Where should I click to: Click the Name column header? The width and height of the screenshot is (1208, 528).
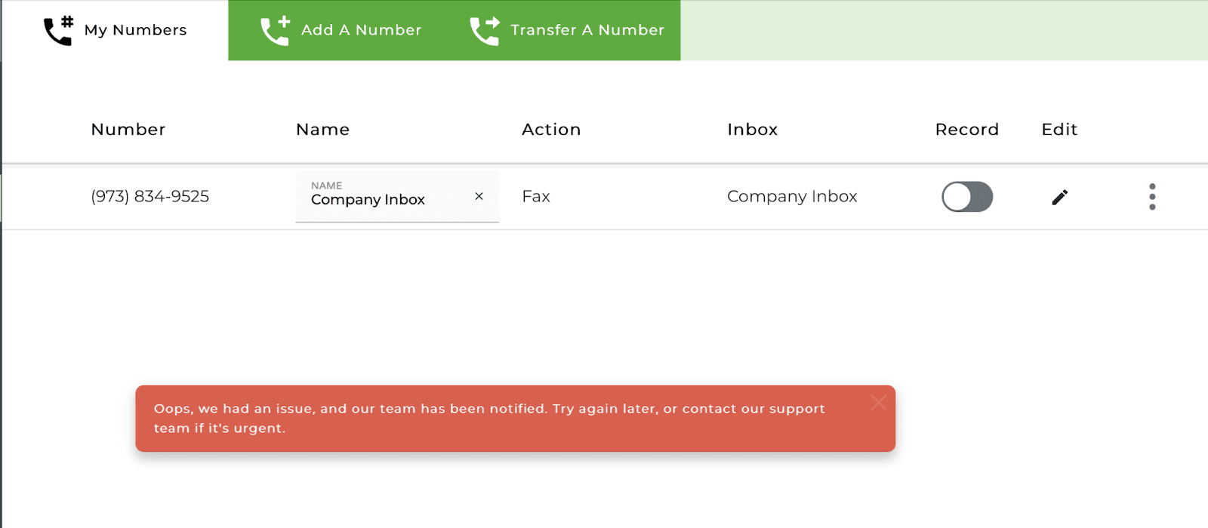[323, 129]
